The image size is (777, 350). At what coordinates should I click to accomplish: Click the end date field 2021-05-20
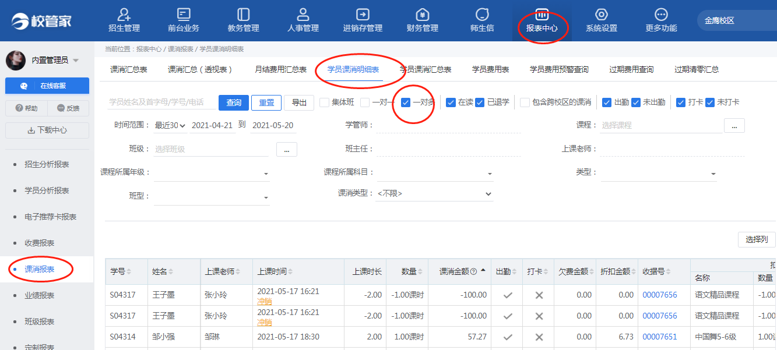273,125
